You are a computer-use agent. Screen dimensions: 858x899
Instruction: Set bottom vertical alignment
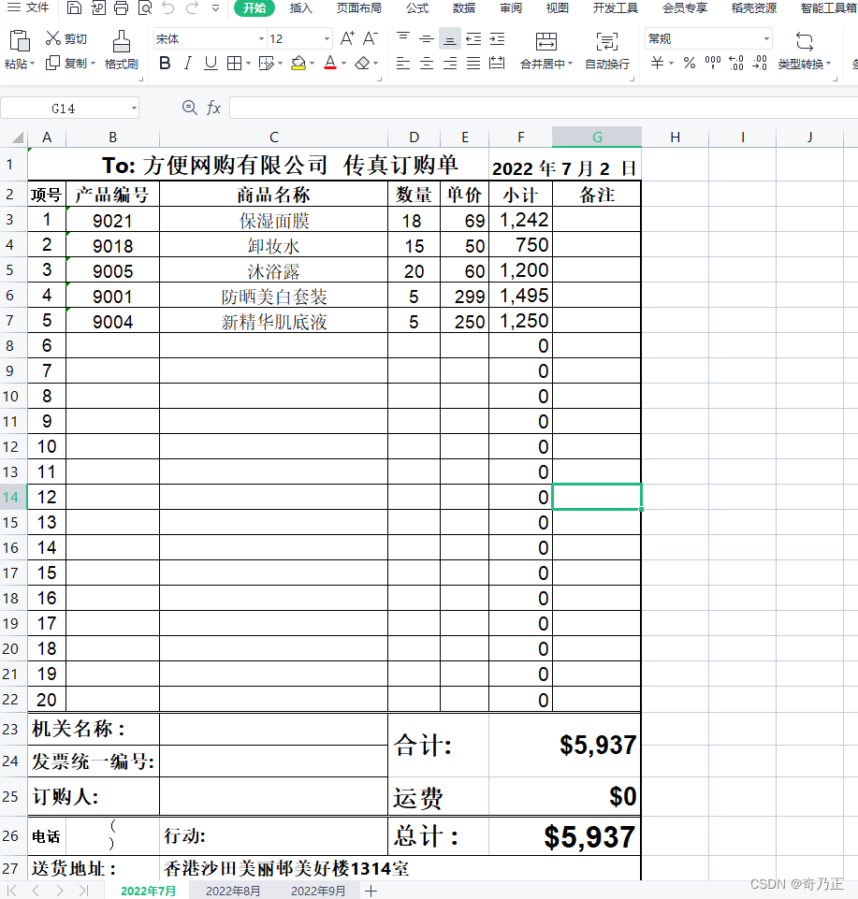point(450,38)
